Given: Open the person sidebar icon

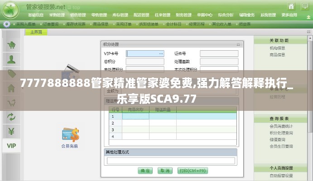Looking at the screenshot, I should (11, 59).
